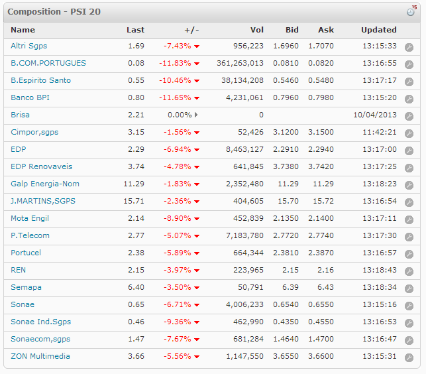Click the +/- column header
This screenshot has height=374, width=426.
coord(192,30)
